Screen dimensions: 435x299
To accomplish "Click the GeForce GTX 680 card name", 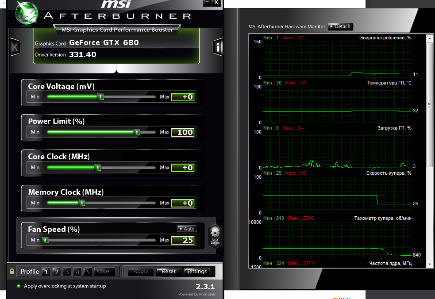I will pyautogui.click(x=104, y=42).
